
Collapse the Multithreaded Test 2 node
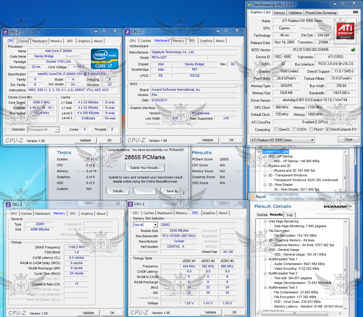(x=265, y=273)
